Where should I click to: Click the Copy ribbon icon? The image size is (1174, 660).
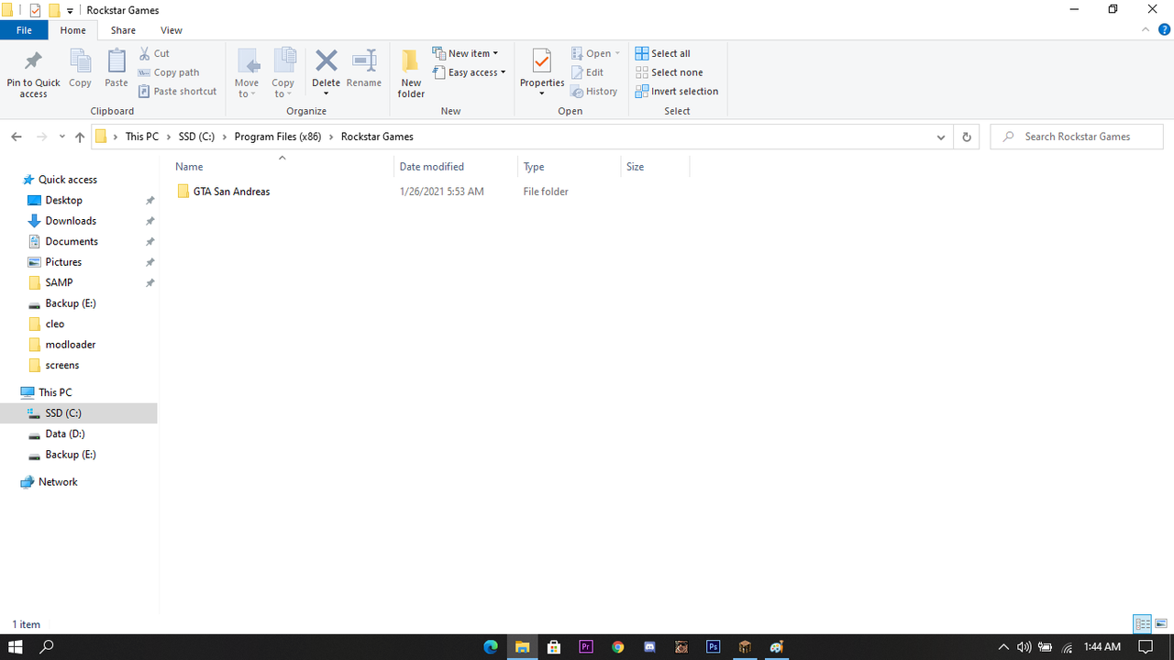click(80, 62)
